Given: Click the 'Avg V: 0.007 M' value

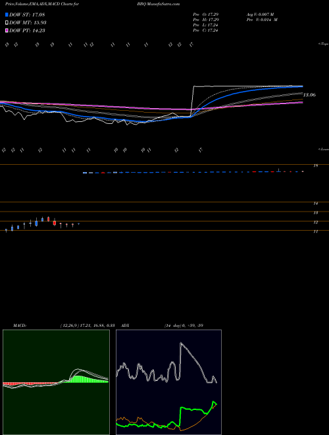Looking at the screenshot, I should 260,14.
